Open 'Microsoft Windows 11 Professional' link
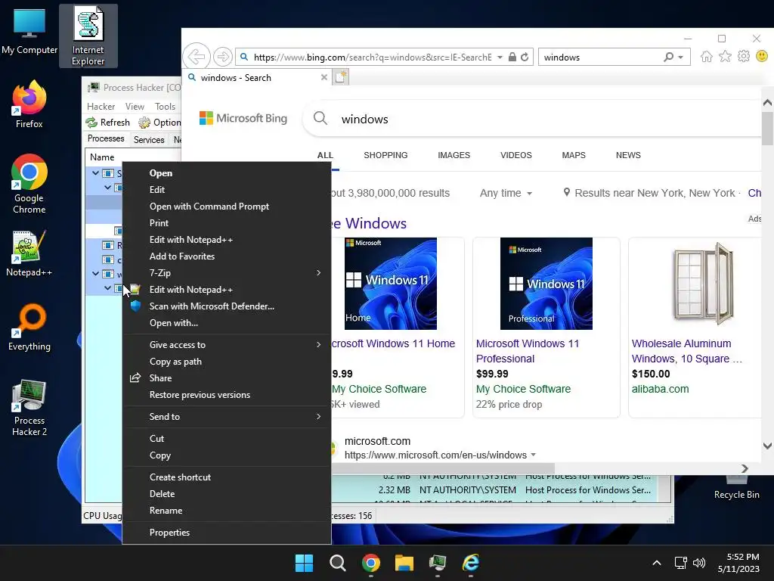Screen dimensions: 774x581 (527, 351)
